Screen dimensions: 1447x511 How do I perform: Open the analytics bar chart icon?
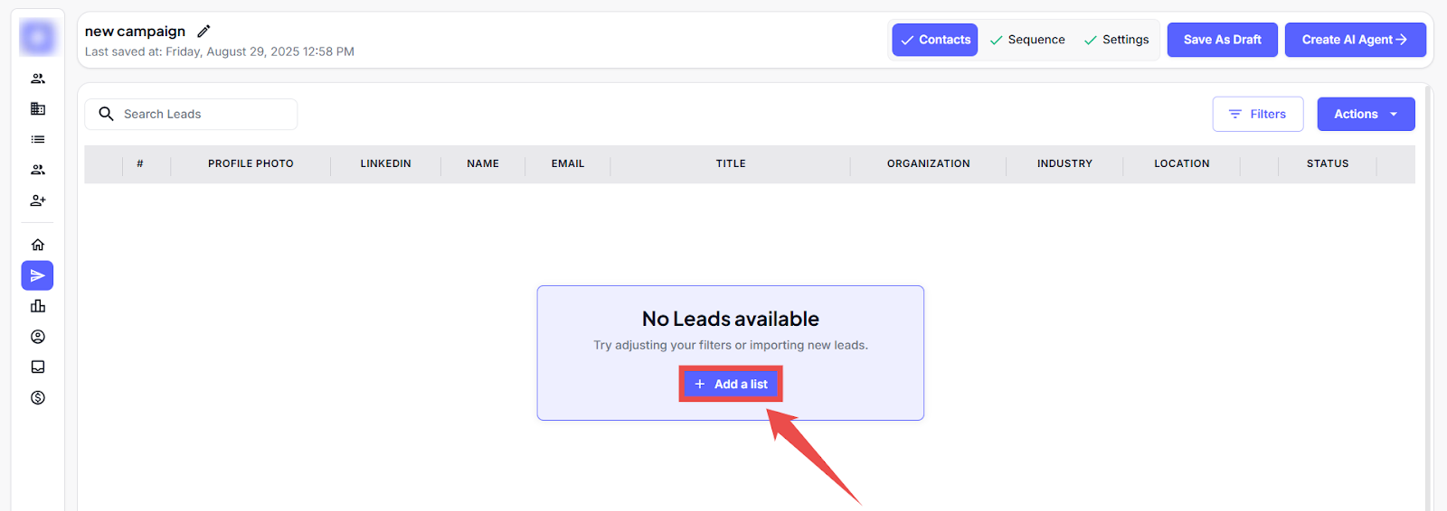coord(38,306)
